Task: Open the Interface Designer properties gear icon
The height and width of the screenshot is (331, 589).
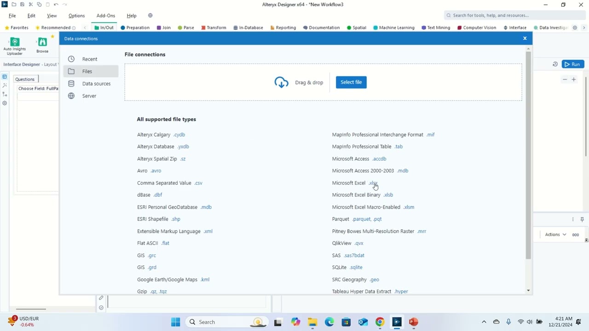Action: pyautogui.click(x=5, y=103)
